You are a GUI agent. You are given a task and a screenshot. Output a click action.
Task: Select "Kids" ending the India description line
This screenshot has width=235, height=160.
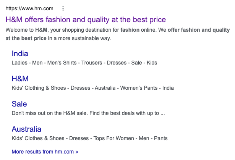click(151, 63)
